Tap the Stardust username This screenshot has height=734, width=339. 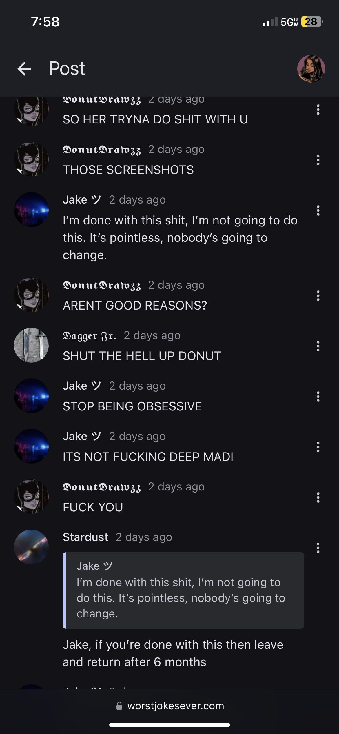pyautogui.click(x=85, y=537)
